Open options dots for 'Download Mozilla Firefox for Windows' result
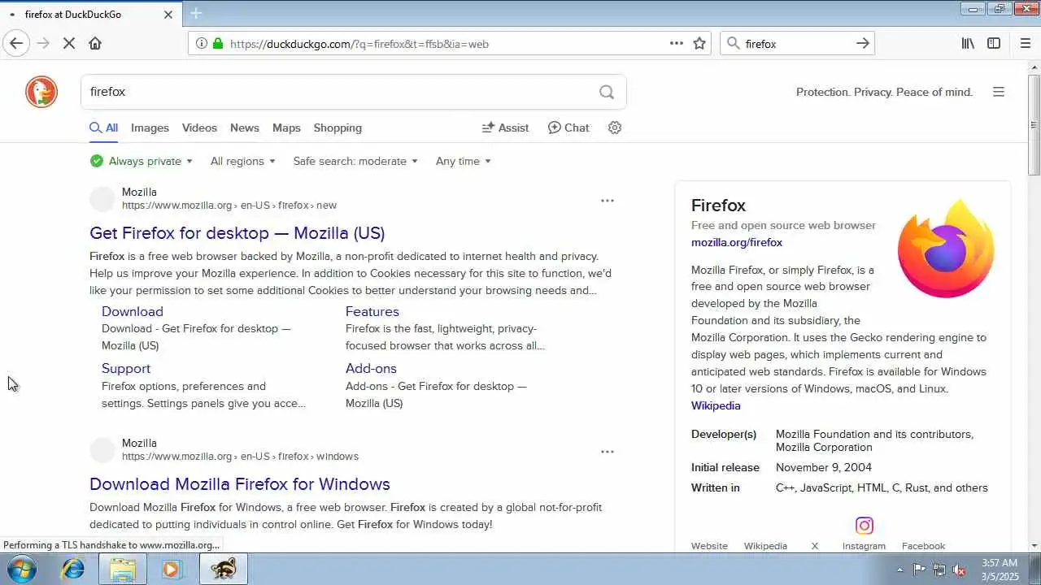Image resolution: width=1041 pixels, height=585 pixels. coord(608,452)
